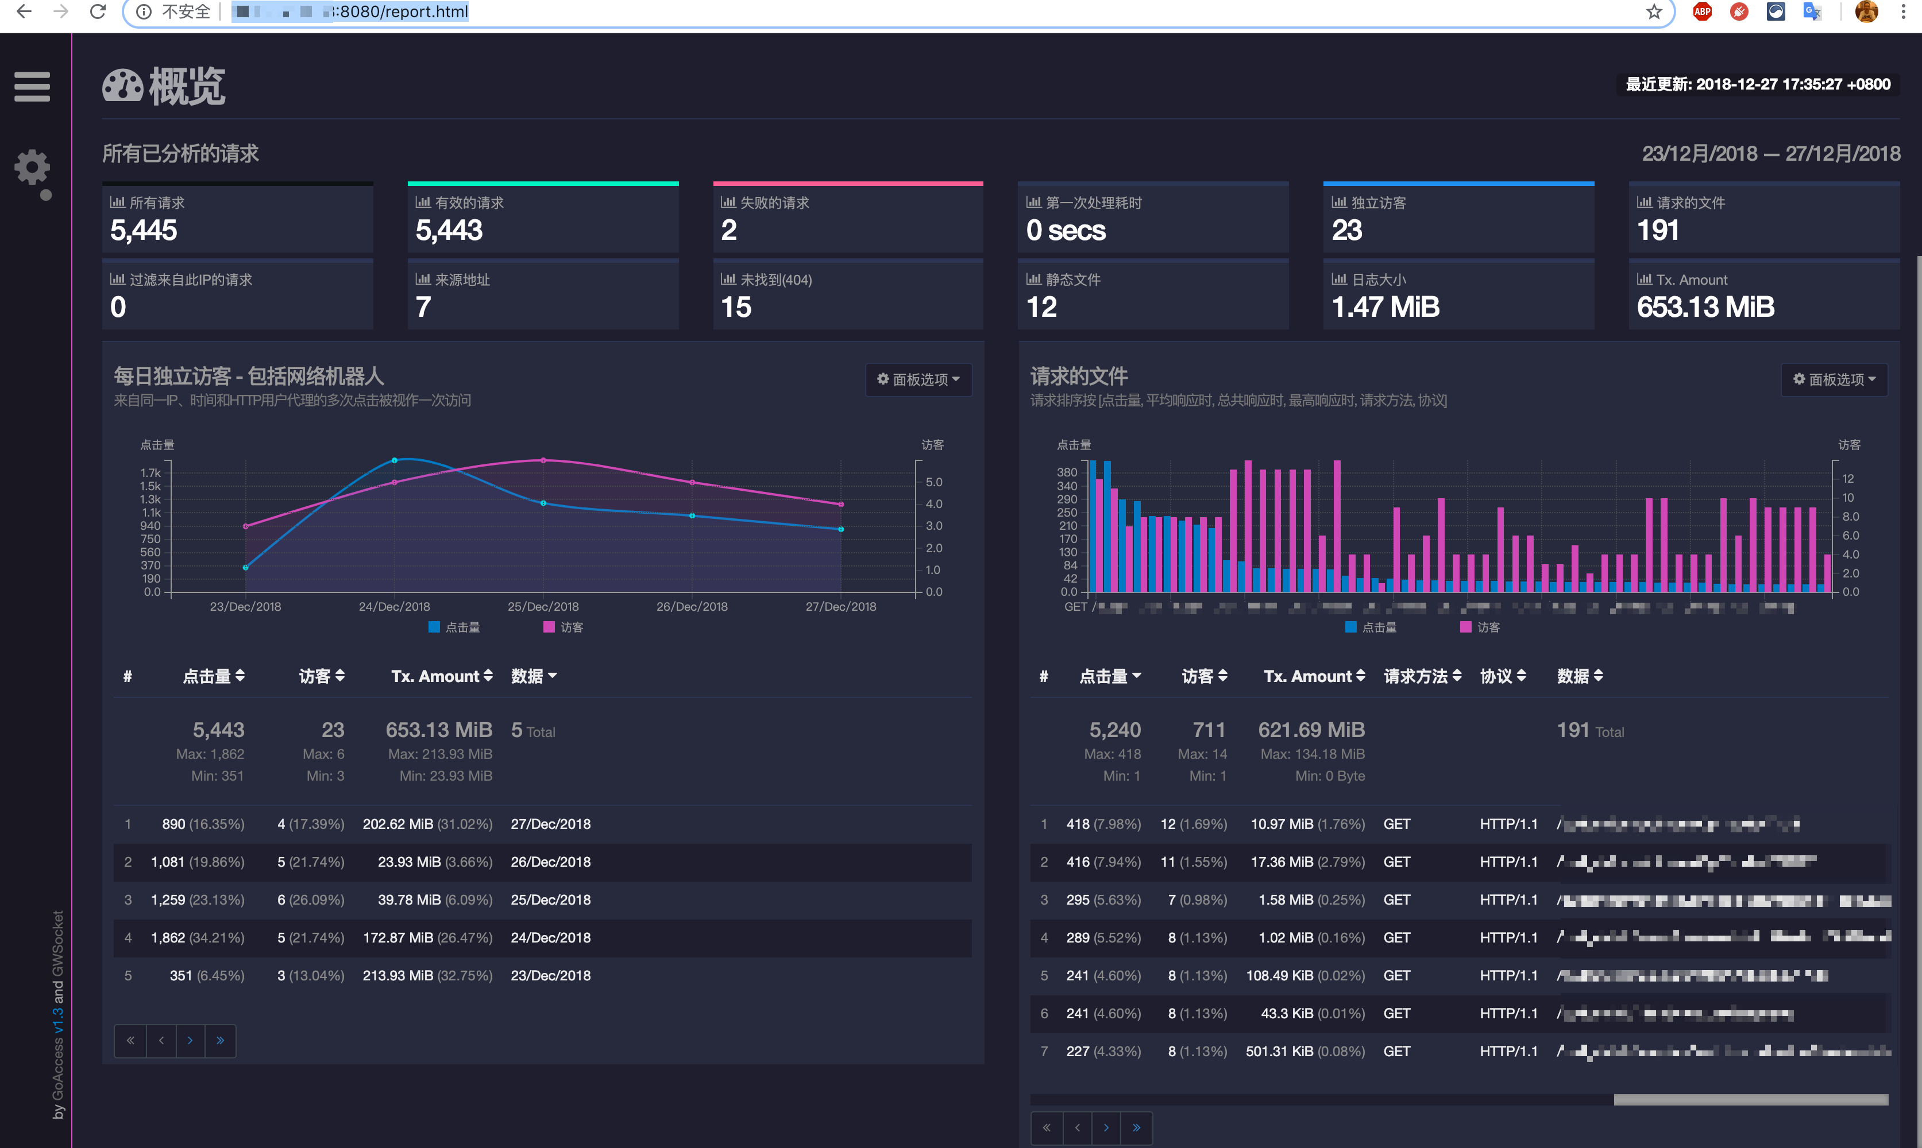Click the dashboard 概览 gauge icon
Screen dimensions: 1922x1148
(x=123, y=86)
